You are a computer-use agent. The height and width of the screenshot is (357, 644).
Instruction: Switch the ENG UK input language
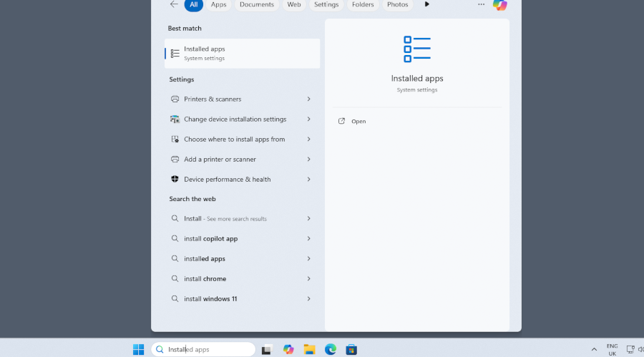coord(613,350)
